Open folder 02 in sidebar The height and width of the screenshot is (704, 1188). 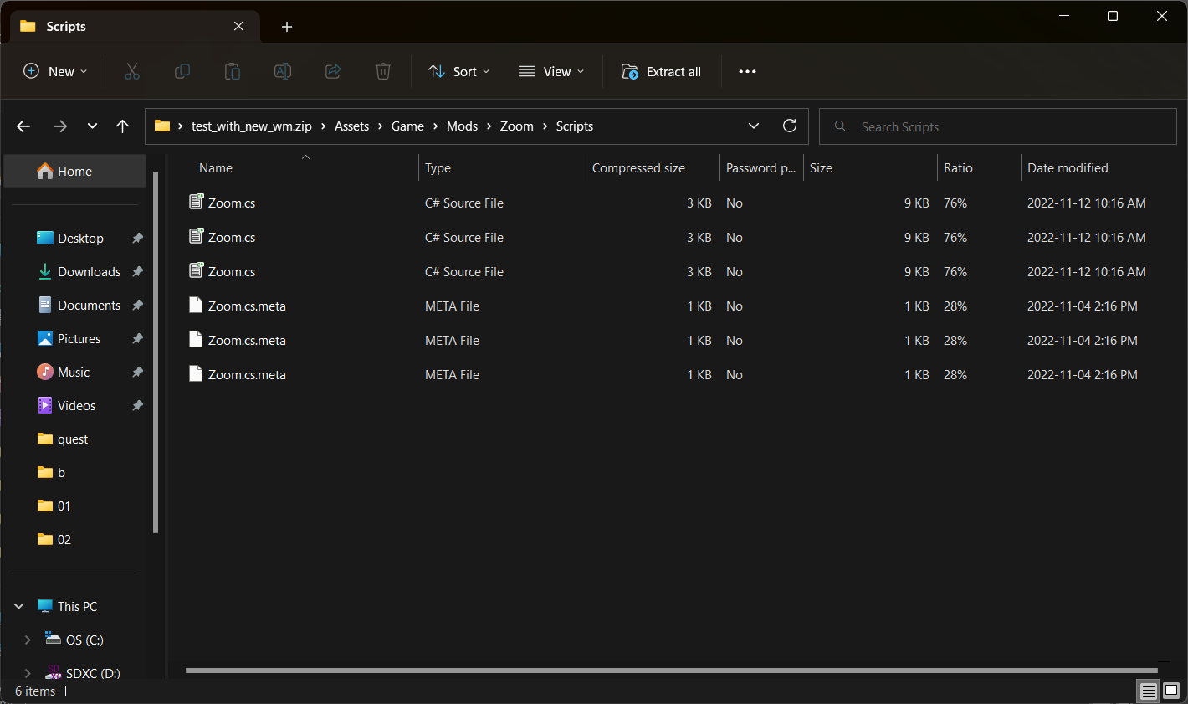[x=64, y=540]
